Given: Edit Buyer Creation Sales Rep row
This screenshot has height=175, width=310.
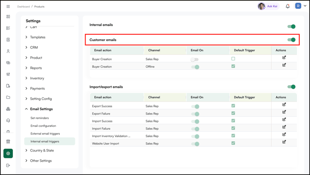Looking at the screenshot, I should (x=284, y=57).
